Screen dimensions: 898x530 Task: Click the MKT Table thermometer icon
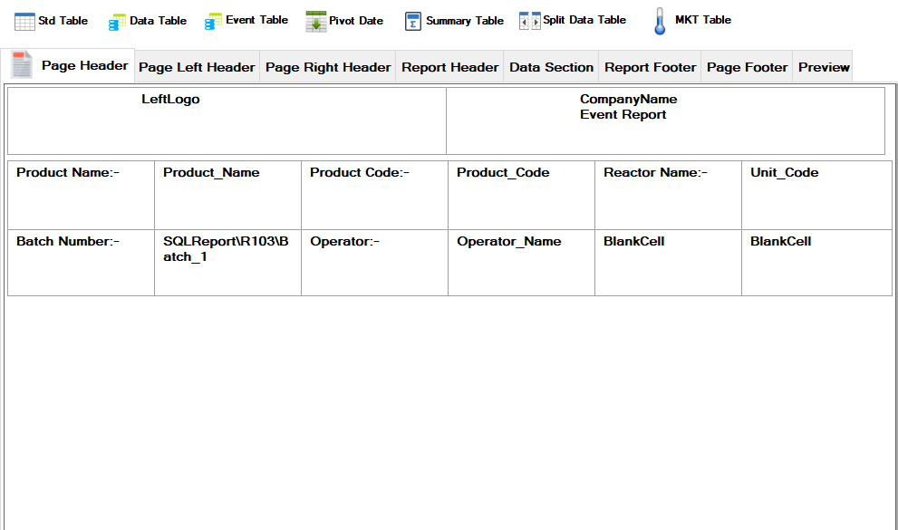[661, 21]
